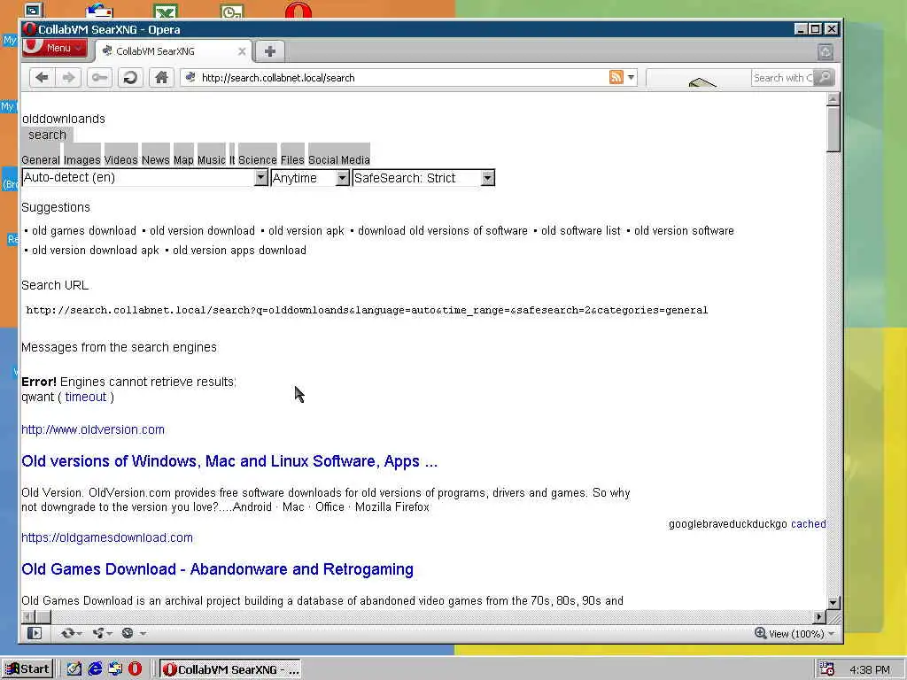The image size is (907, 680).
Task: Reload the page with the refresh button
Action: point(130,78)
